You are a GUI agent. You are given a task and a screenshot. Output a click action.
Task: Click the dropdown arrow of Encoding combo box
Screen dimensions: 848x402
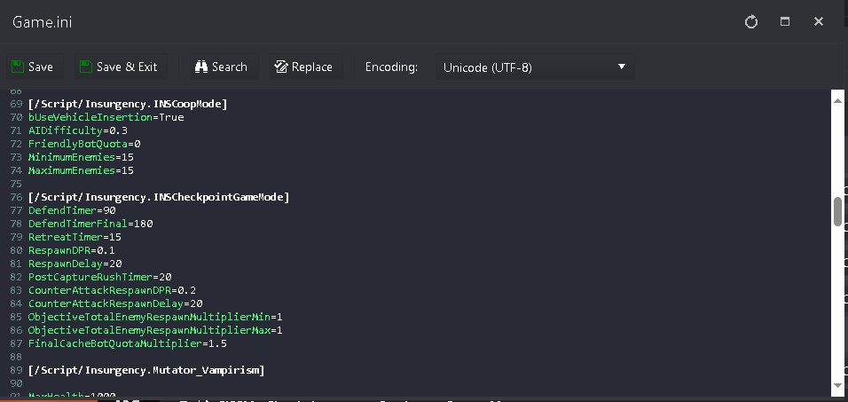(622, 67)
